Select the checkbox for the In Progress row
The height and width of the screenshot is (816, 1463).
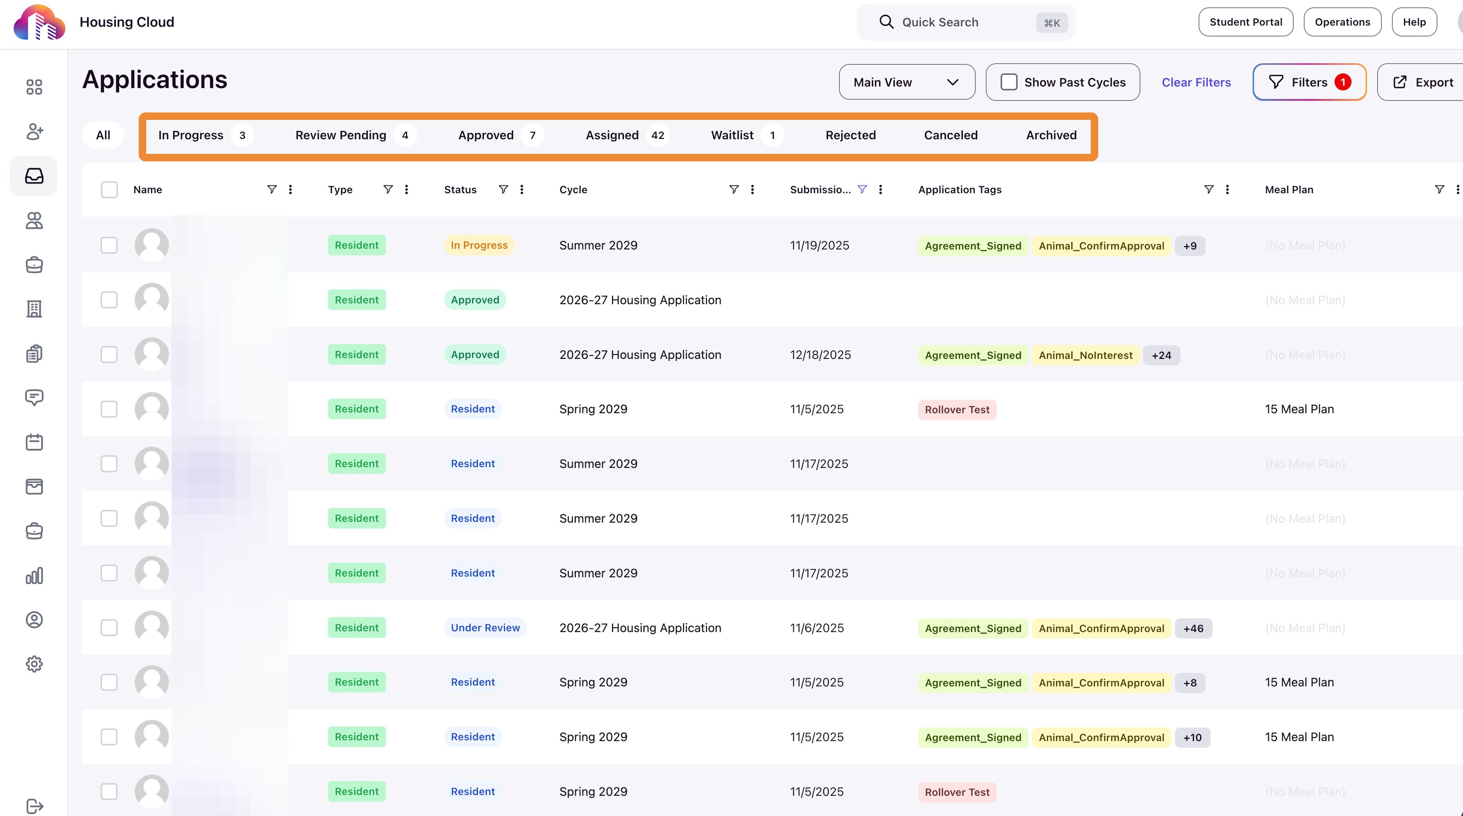pos(109,245)
